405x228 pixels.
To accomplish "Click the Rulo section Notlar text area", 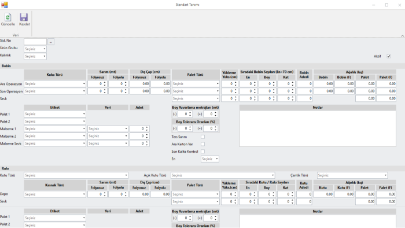I will [x=318, y=221].
